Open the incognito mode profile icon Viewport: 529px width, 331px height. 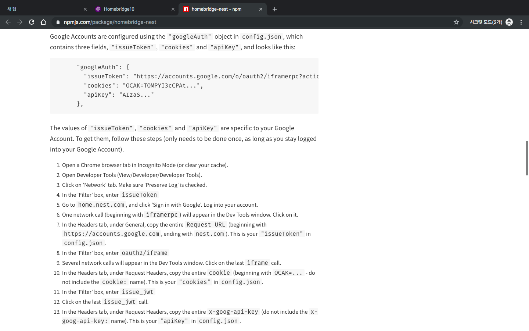pos(509,22)
